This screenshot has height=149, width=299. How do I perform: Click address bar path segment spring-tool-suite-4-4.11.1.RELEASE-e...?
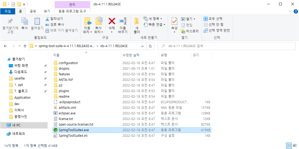pos(66,46)
